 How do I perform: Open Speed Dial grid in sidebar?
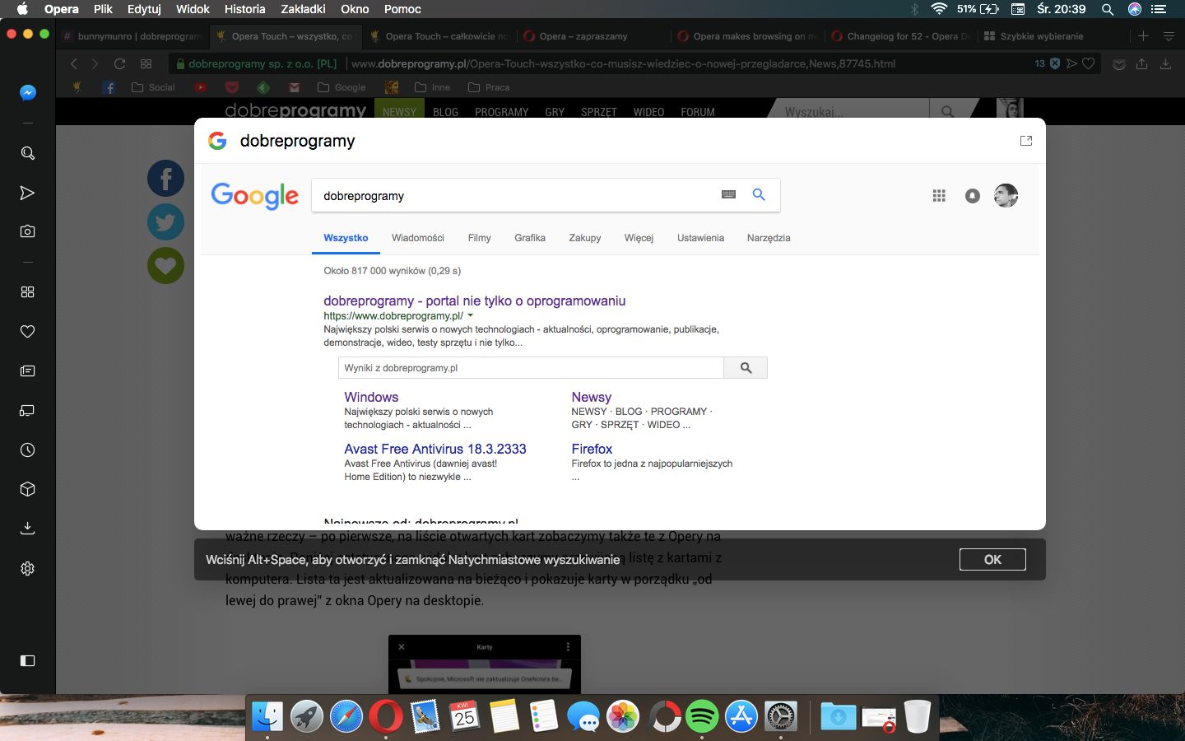(x=27, y=291)
